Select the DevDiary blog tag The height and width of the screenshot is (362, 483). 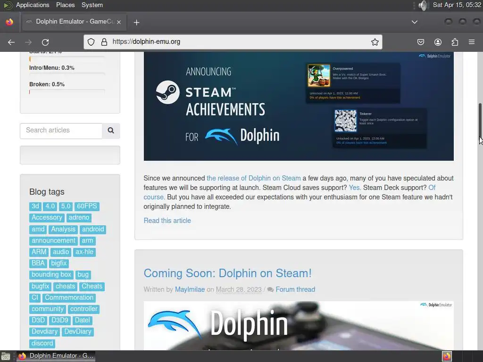click(x=78, y=332)
